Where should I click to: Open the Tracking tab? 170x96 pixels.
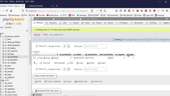[x=151, y=23]
